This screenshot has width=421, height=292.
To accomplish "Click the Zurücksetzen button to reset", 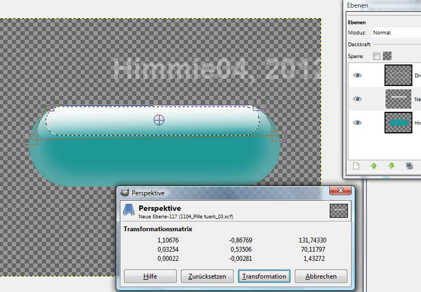I will pyautogui.click(x=207, y=276).
